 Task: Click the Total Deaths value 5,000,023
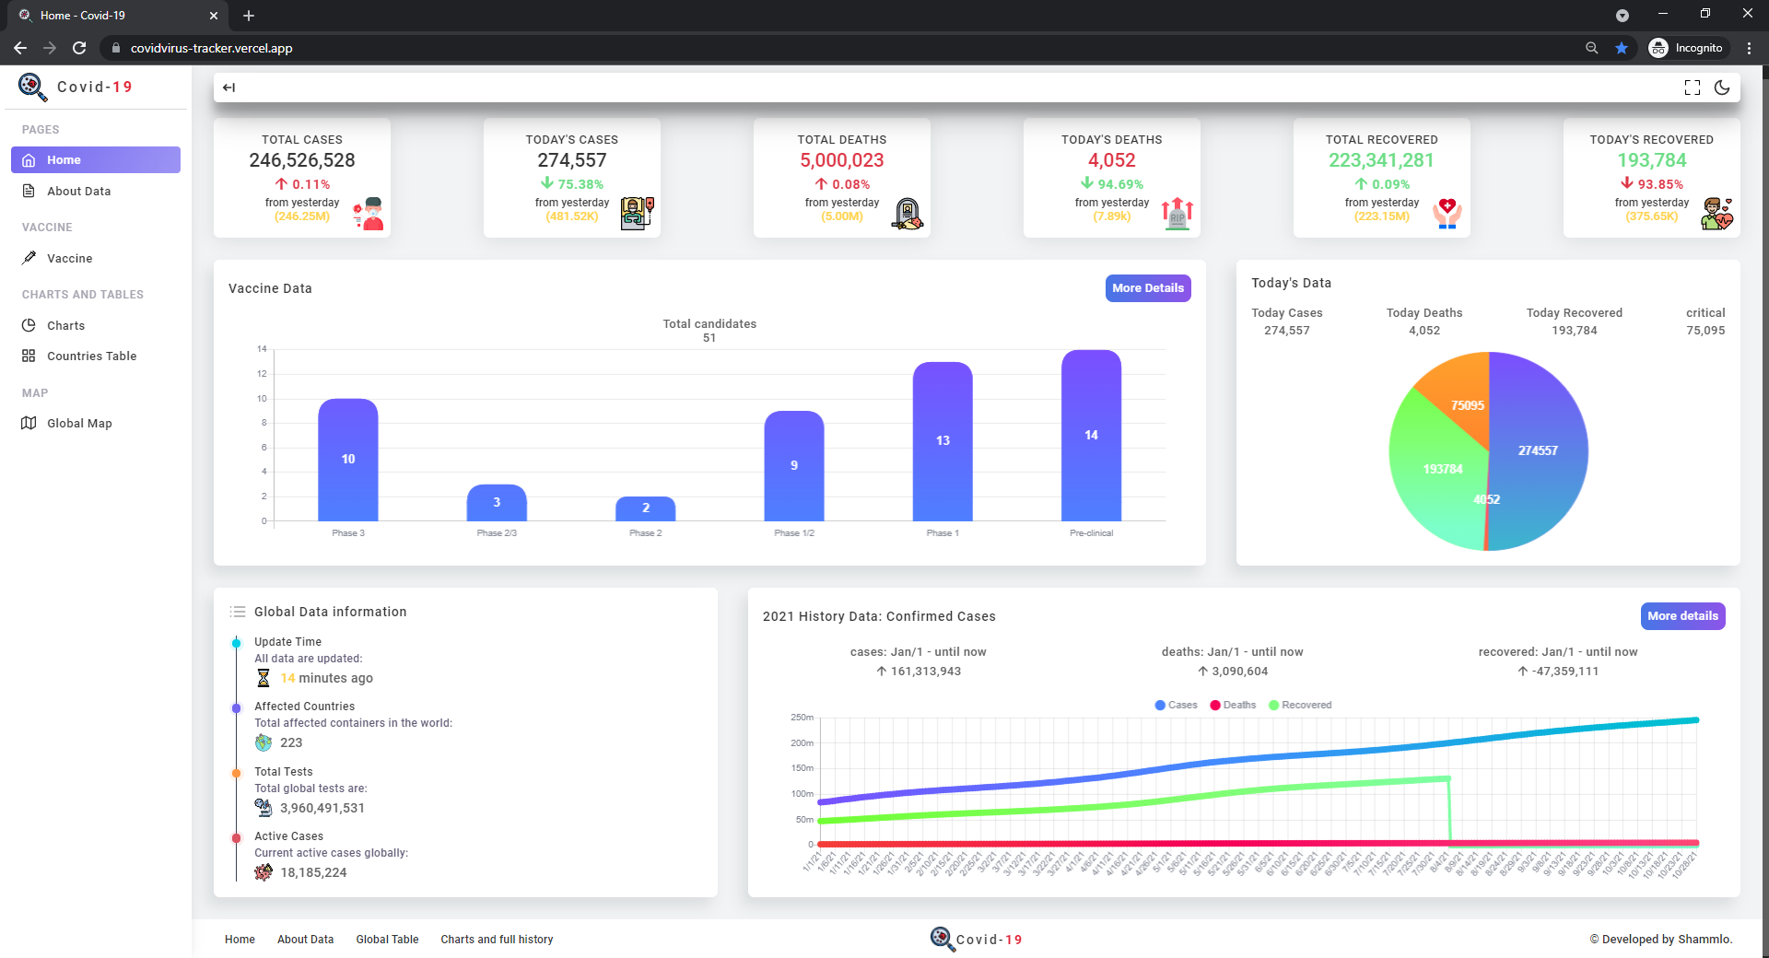click(x=842, y=160)
